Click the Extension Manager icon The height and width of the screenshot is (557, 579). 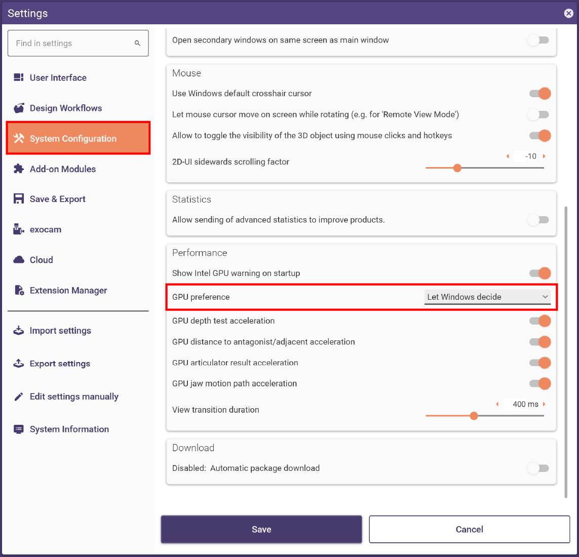19,291
